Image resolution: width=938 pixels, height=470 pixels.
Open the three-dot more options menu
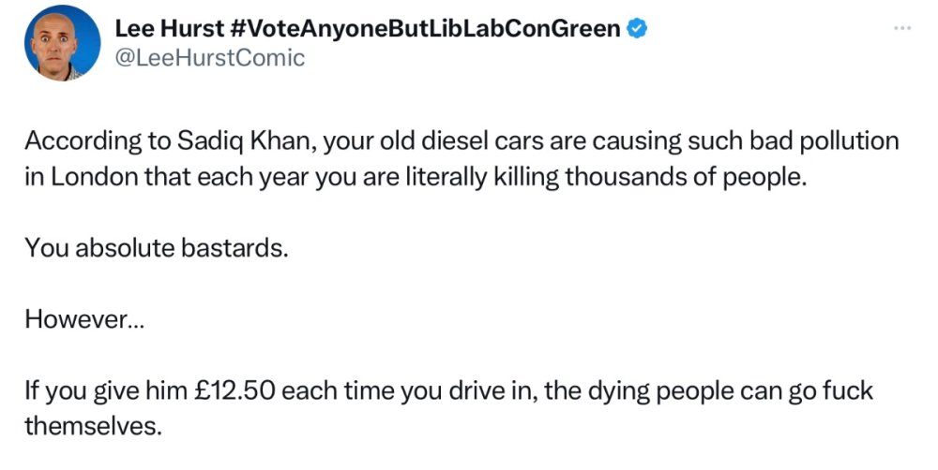point(902,29)
